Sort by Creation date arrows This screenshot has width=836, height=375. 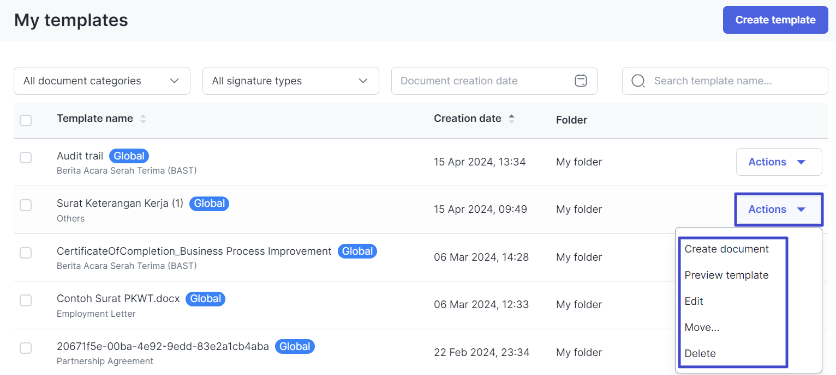point(511,119)
